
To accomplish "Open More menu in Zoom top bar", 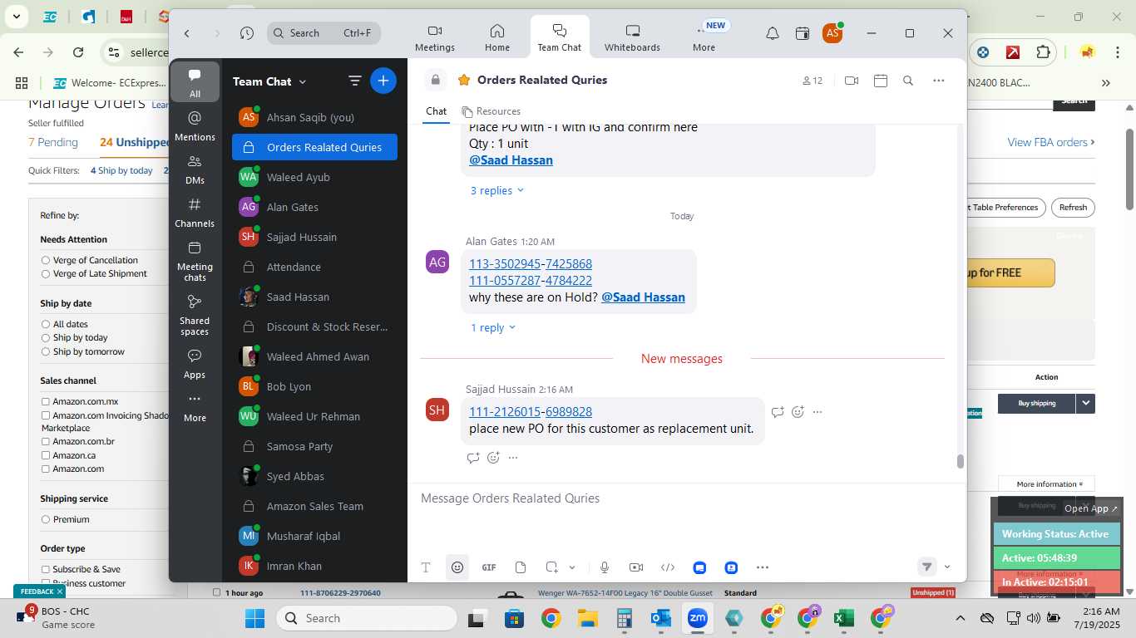I will (704, 37).
